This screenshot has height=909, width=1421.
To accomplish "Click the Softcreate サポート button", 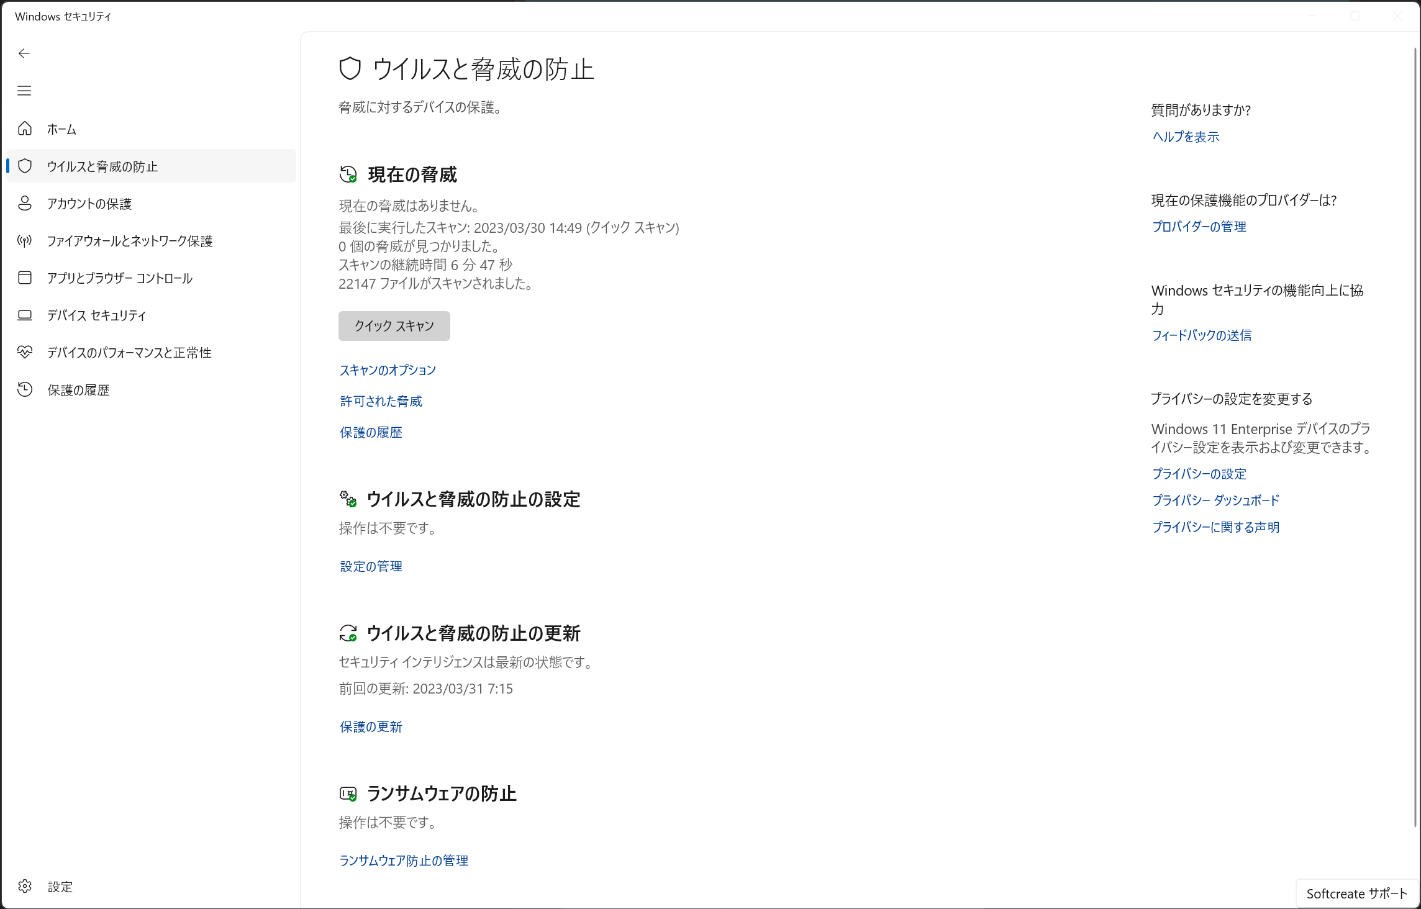I will tap(1357, 893).
